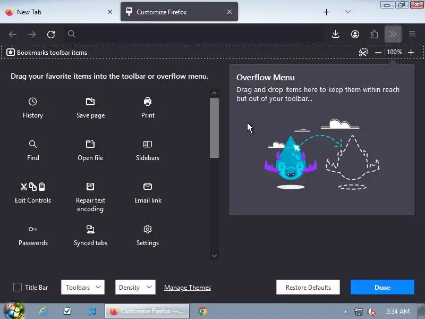
Task: Select the Find magnifier icon
Action: pos(33,144)
